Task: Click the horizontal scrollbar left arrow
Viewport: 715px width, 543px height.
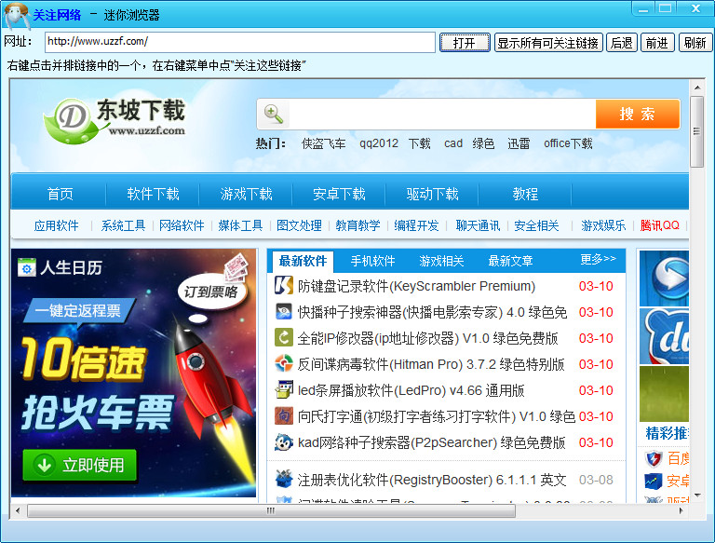Action: [18, 510]
